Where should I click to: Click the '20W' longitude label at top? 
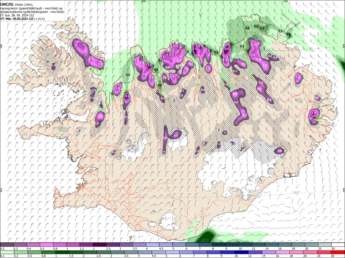(143, 1)
